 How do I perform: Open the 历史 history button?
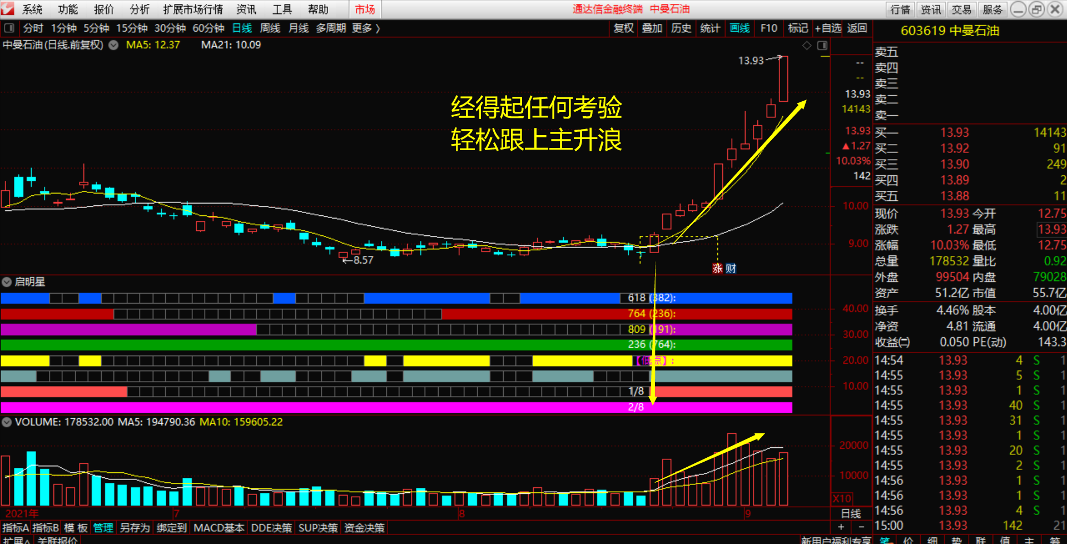[681, 28]
